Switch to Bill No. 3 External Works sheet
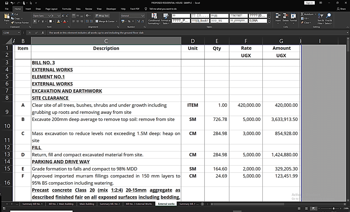This screenshot has height=212, width=350. pos(139,204)
